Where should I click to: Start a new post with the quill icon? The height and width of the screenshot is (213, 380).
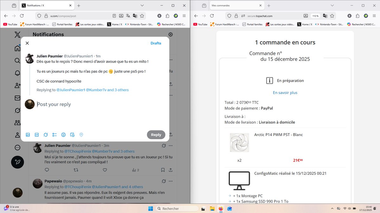[17, 162]
